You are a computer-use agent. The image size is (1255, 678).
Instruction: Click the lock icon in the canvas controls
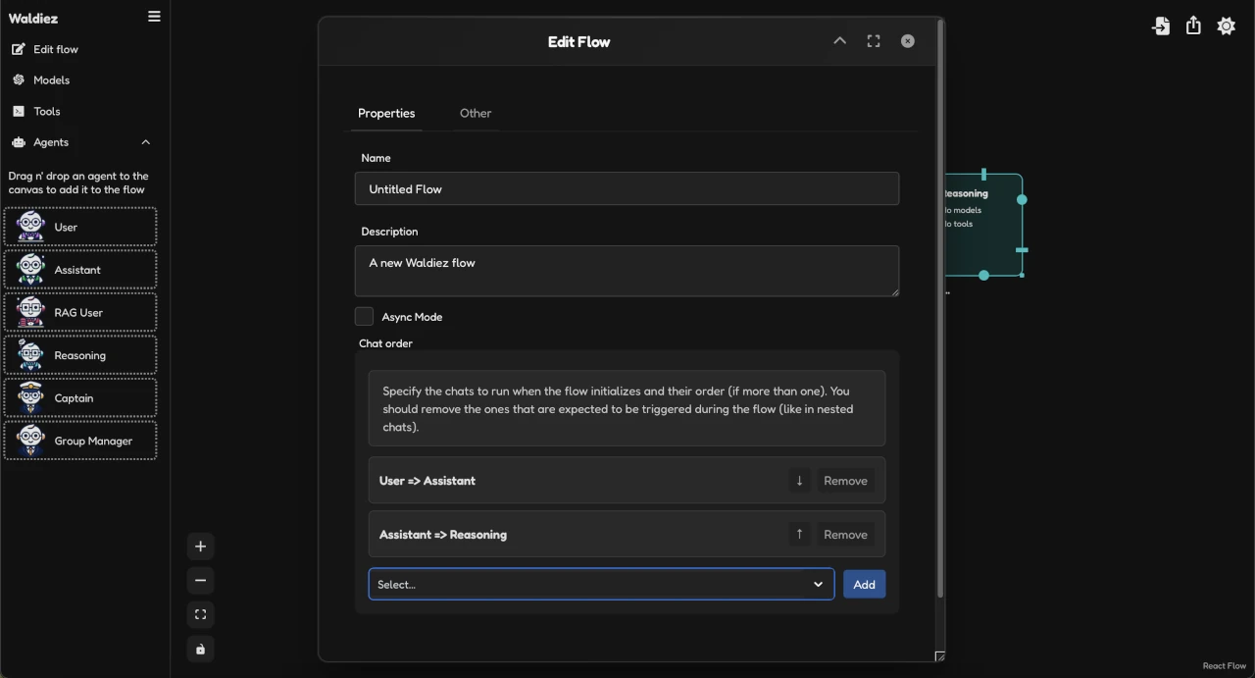[200, 649]
